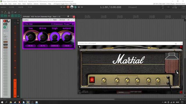The image size is (186, 104).
Task: Toggle ripple editing toolbar icon
Action: pos(9,16)
